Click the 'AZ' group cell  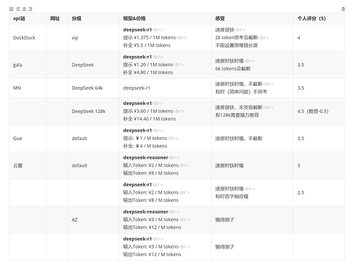point(75,220)
